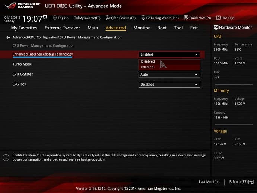Select the Enhanced Intel SpeedStep Technology label

pyautogui.click(x=42, y=54)
